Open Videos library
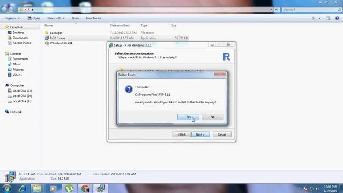Viewport: 343px width, 193px height. tap(17, 75)
